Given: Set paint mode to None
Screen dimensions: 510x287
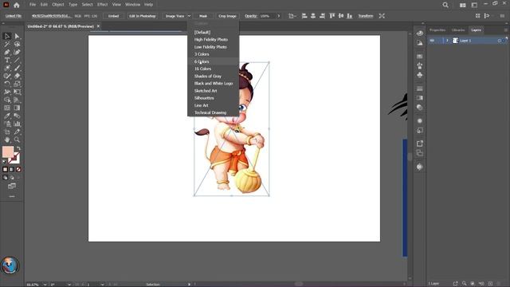Looking at the screenshot, I should [18, 170].
